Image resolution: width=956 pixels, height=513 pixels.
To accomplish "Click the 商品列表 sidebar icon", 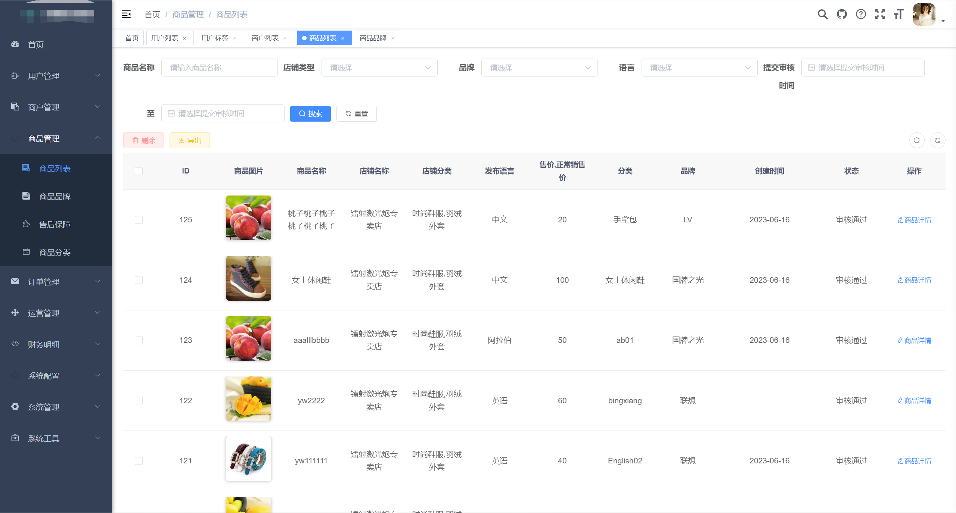I will [x=26, y=168].
